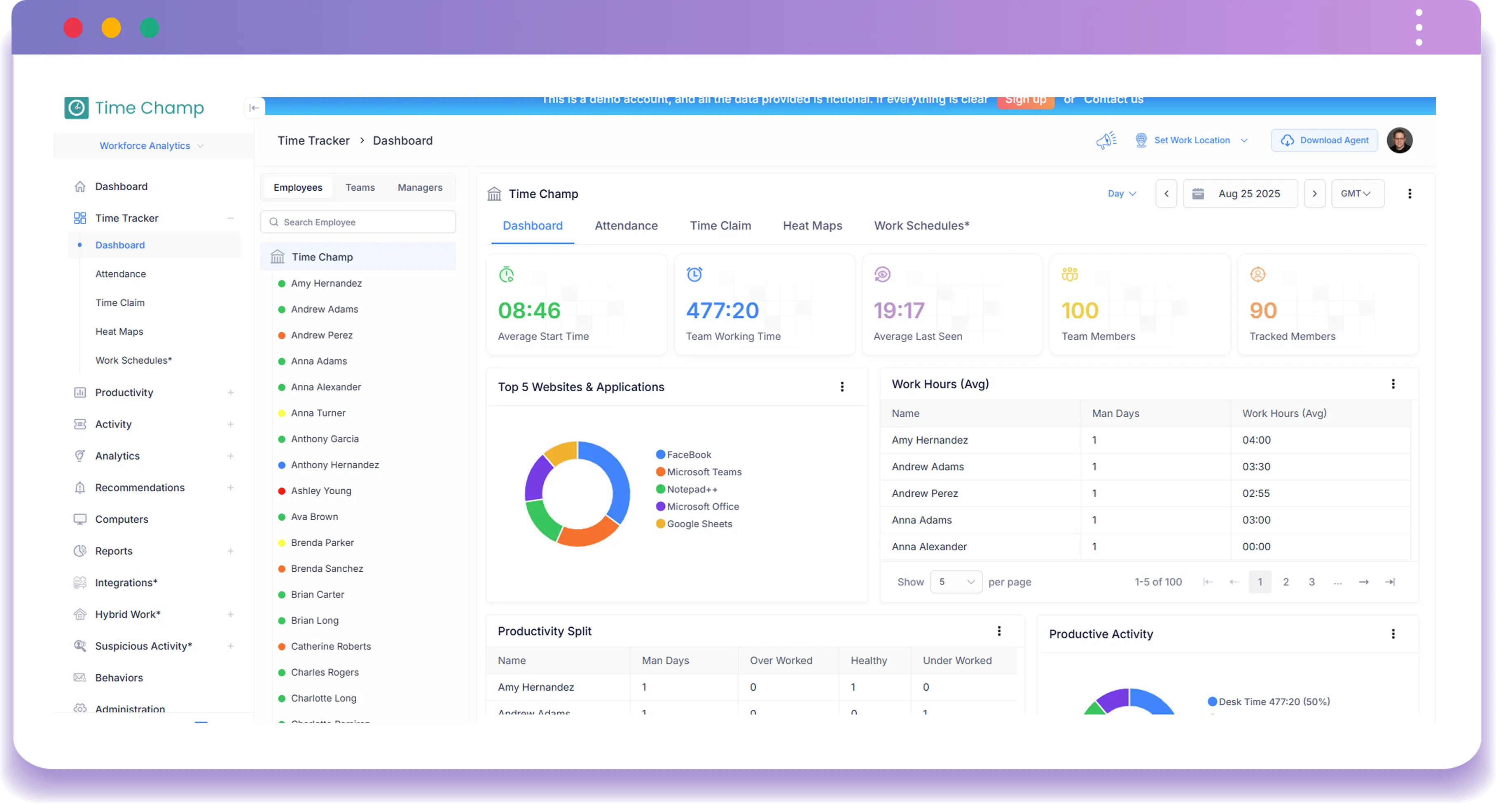Open the Productive Activity options menu
1496x804 pixels.
pos(1393,634)
